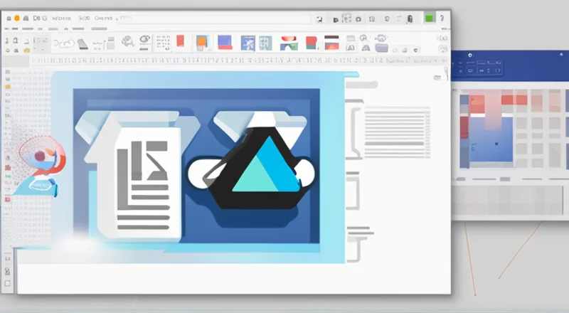569x313 pixels.
Task: Click the boxed letter A toolbar icon
Action: [351, 48]
